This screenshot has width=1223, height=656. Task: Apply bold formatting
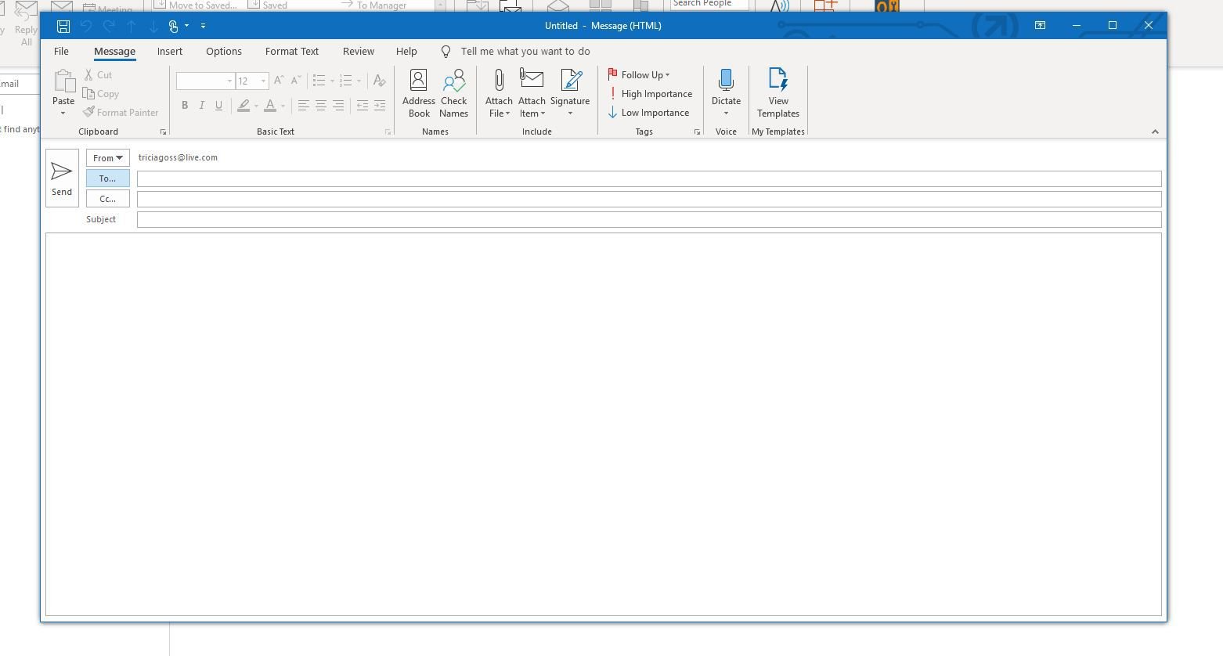pos(185,105)
